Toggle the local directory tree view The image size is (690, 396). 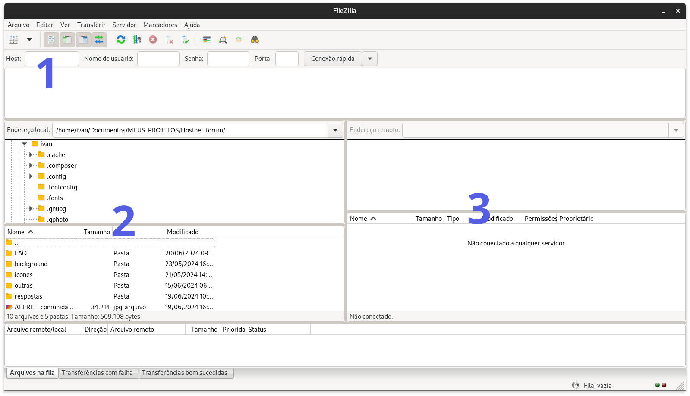click(67, 40)
